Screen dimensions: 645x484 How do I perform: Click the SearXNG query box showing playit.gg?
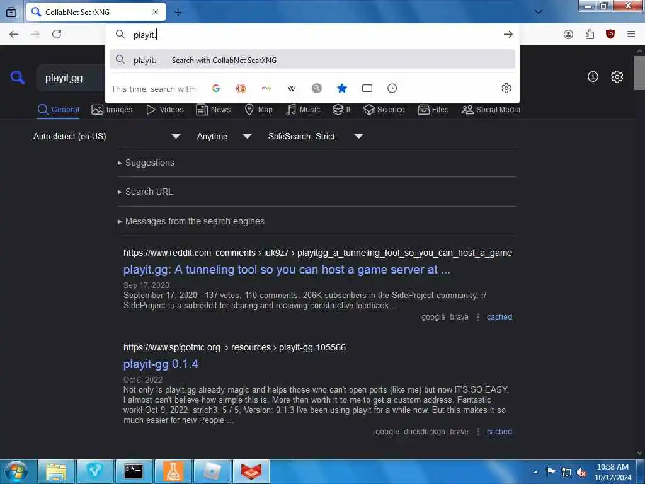70,78
